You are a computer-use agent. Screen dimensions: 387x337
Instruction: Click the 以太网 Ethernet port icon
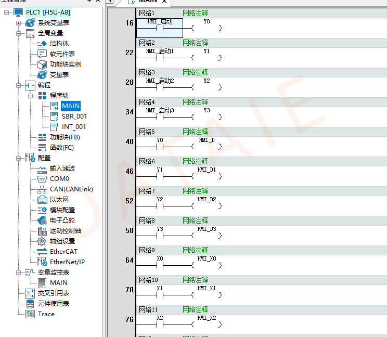point(42,200)
